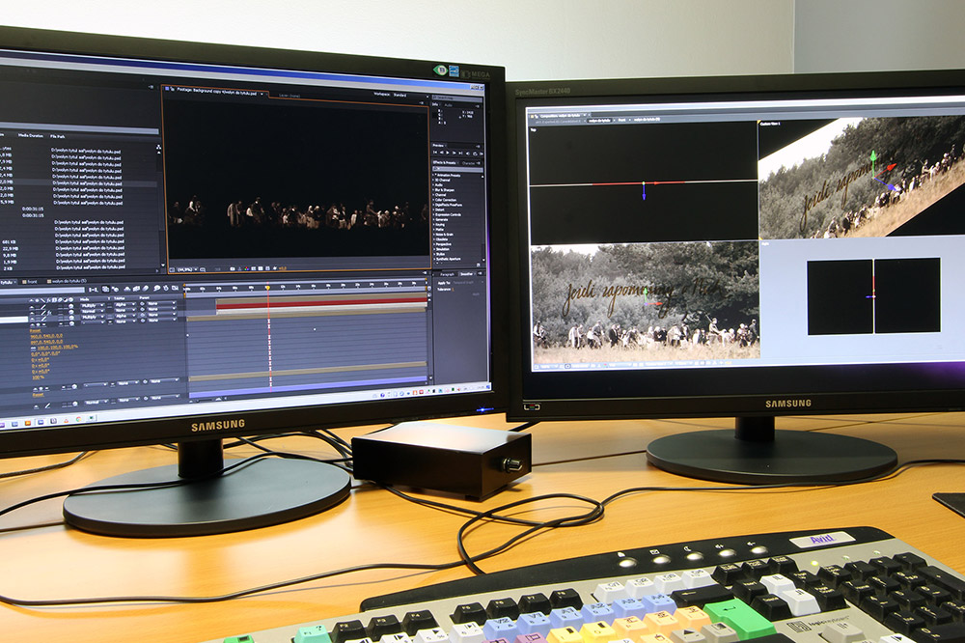Play the preview in the Preview panel

(449, 153)
